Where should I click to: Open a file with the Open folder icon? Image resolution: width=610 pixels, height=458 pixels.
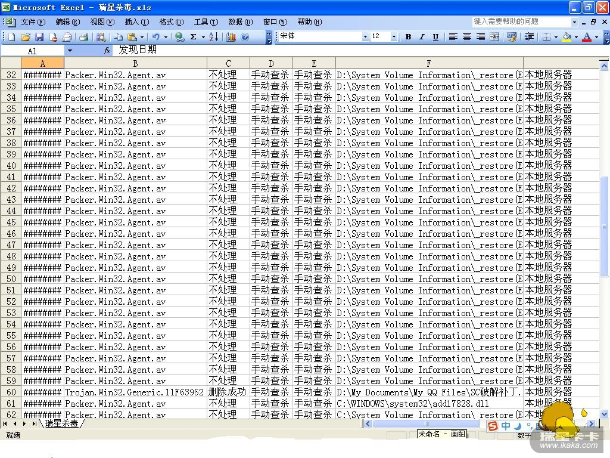26,37
